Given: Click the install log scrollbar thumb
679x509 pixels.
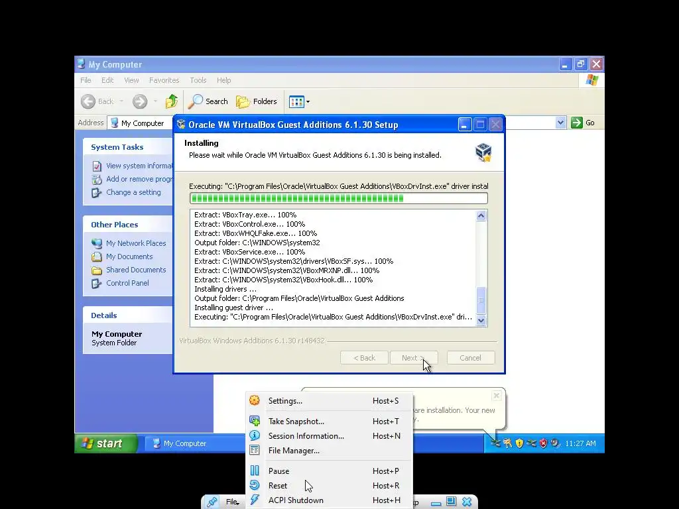Looking at the screenshot, I should [x=481, y=300].
